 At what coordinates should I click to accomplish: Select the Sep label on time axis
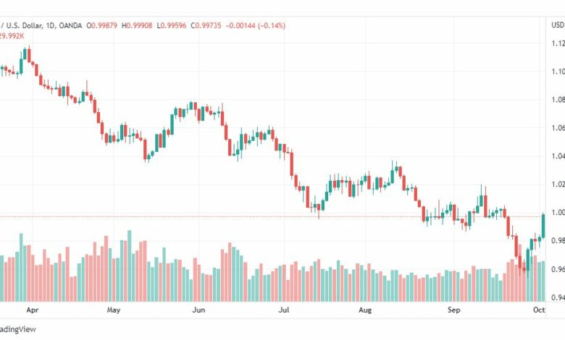[453, 310]
